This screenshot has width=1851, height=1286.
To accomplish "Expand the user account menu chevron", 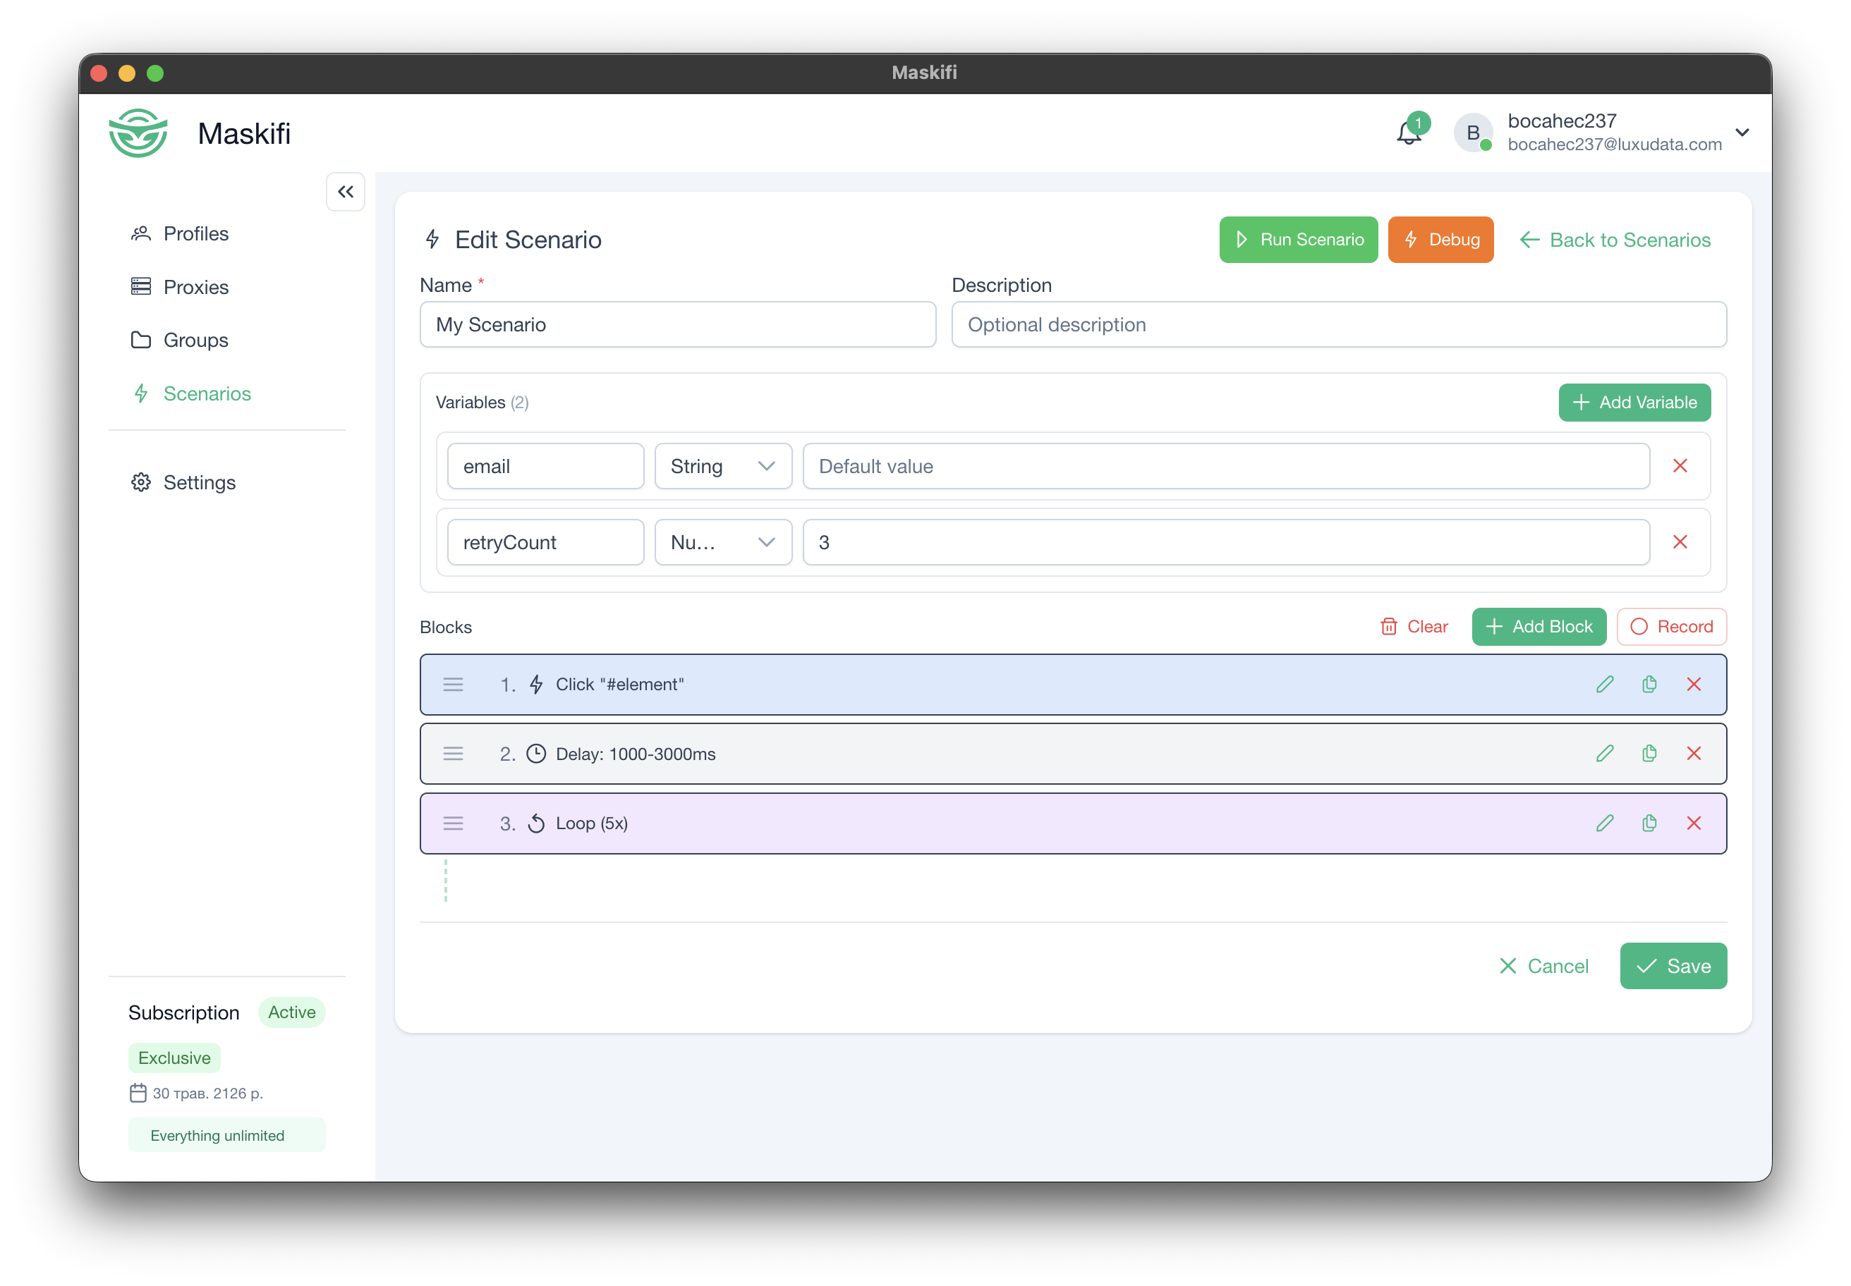I will coord(1742,132).
